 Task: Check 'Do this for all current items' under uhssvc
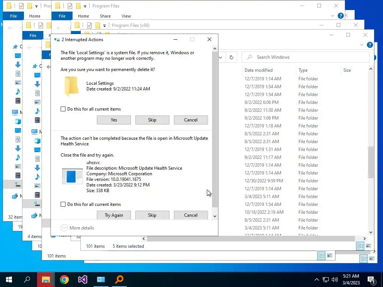[63, 204]
